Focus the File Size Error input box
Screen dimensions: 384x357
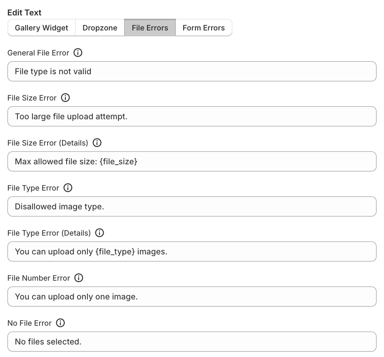click(x=192, y=116)
